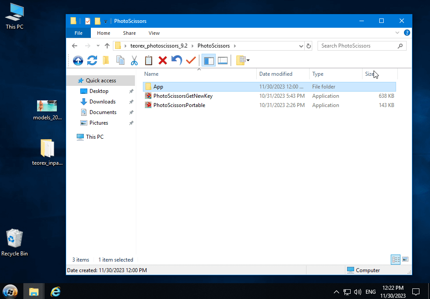Open the Customize Quick Access Toolbar arrow
Viewport: 430px width, 299px height.
tap(105, 22)
